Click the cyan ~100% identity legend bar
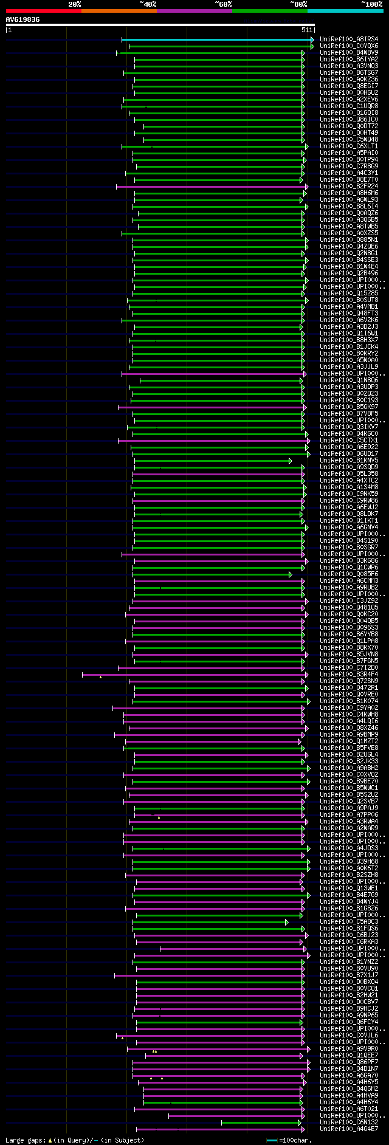The width and height of the screenshot is (389, 1145). (x=345, y=11)
